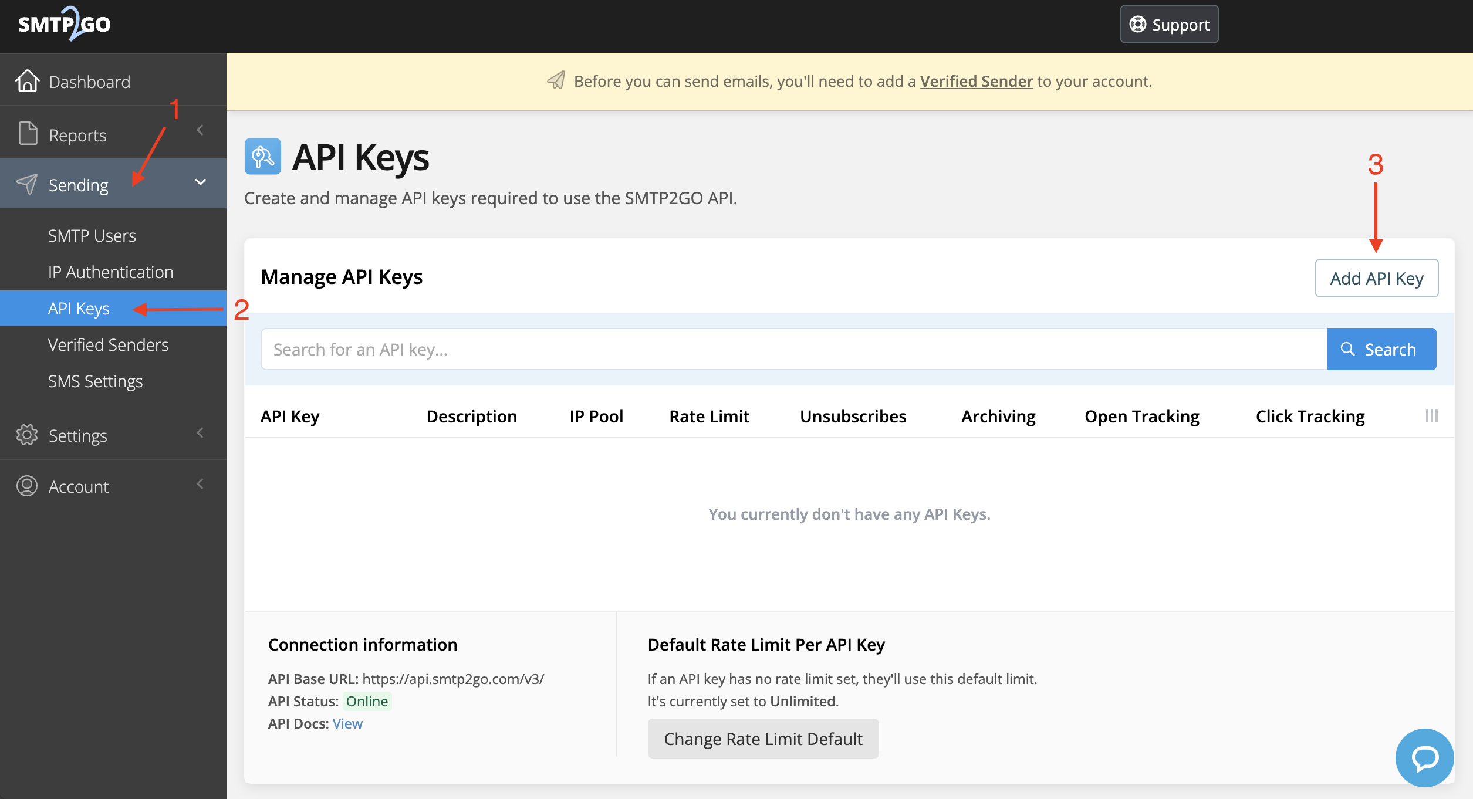Go to Verified Senders menu item

pos(109,345)
